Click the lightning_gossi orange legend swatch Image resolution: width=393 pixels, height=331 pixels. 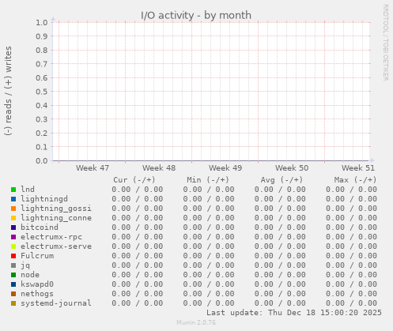pos(13,209)
